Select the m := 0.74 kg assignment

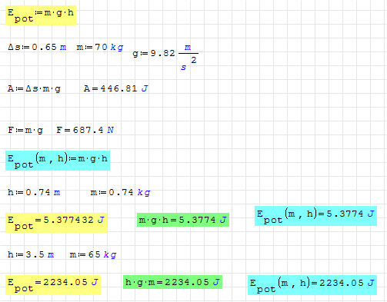120,192
